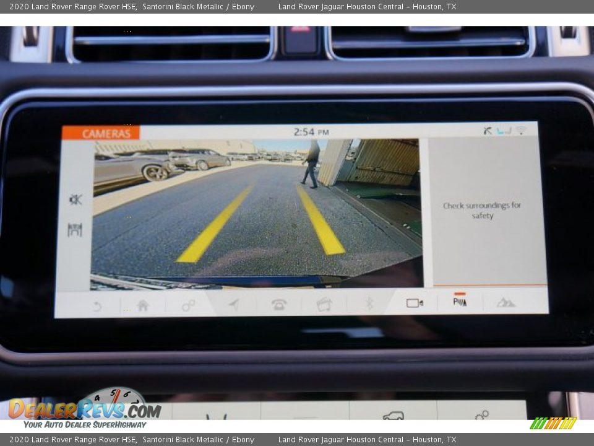This screenshot has width=594, height=446.
Task: Toggle the parking sound mute icon
Action: click(75, 199)
